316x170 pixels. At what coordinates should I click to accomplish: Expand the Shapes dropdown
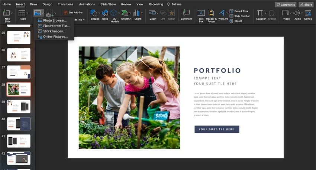99,13
